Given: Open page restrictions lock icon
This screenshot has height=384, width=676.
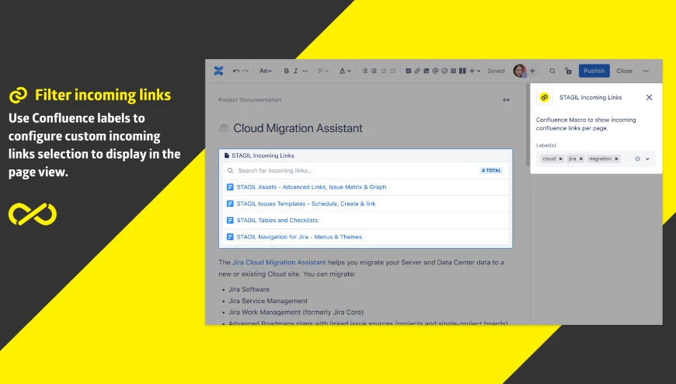Looking at the screenshot, I should point(568,71).
